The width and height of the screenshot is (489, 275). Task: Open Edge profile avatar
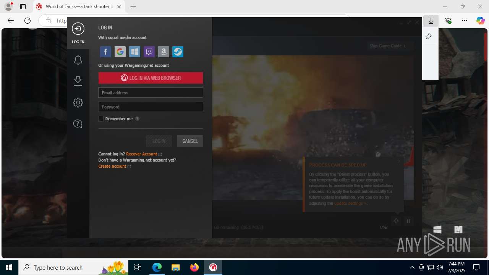coord(8,6)
